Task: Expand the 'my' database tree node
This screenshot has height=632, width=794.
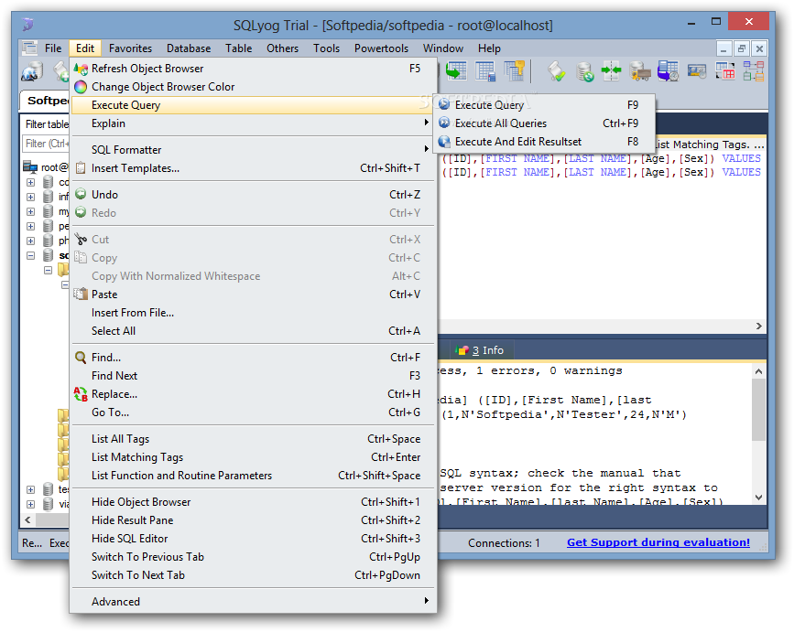Action: pyautogui.click(x=31, y=211)
